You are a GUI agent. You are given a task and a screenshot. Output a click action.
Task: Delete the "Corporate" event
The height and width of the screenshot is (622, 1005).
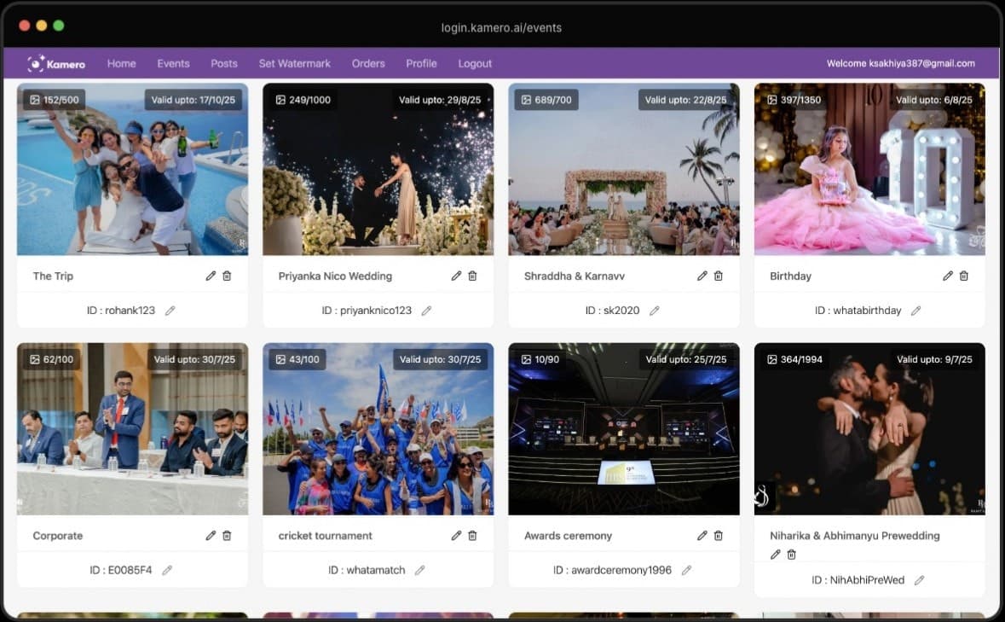coord(226,535)
